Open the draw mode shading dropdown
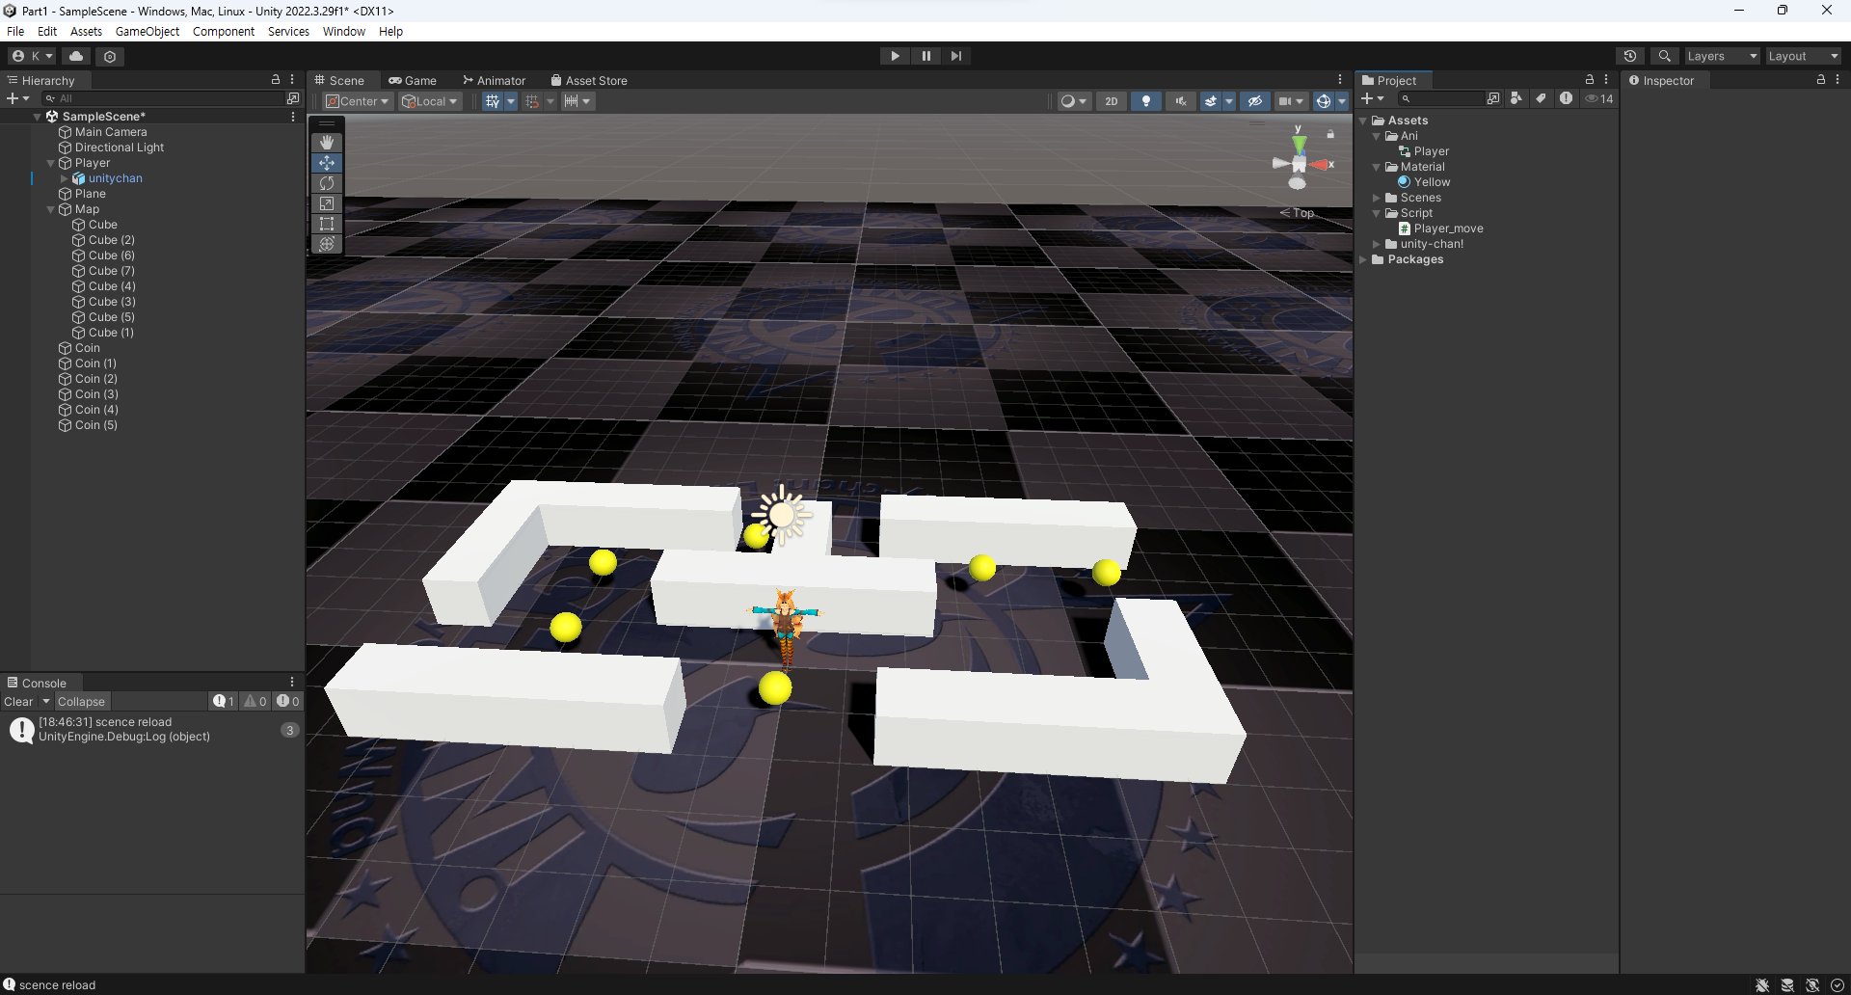The height and width of the screenshot is (995, 1851). tap(1073, 101)
